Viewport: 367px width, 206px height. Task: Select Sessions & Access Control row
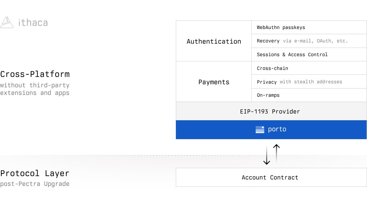(309, 55)
